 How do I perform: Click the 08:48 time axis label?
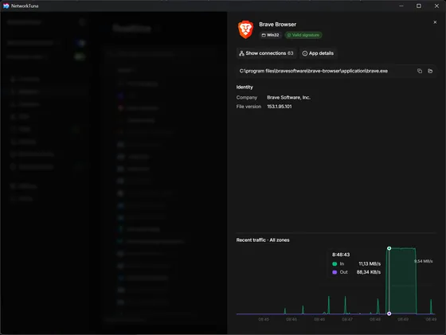375,319
